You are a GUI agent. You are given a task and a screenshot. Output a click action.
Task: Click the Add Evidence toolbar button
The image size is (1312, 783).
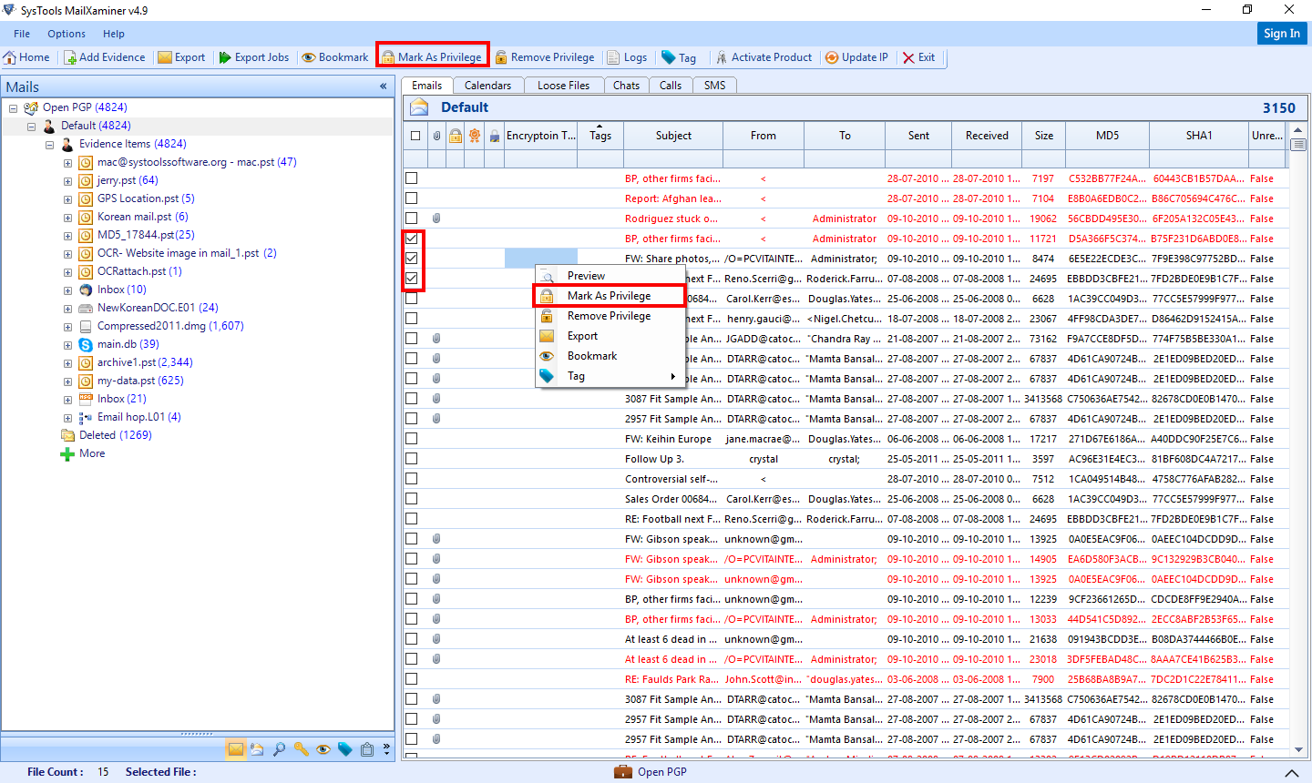[x=104, y=57]
